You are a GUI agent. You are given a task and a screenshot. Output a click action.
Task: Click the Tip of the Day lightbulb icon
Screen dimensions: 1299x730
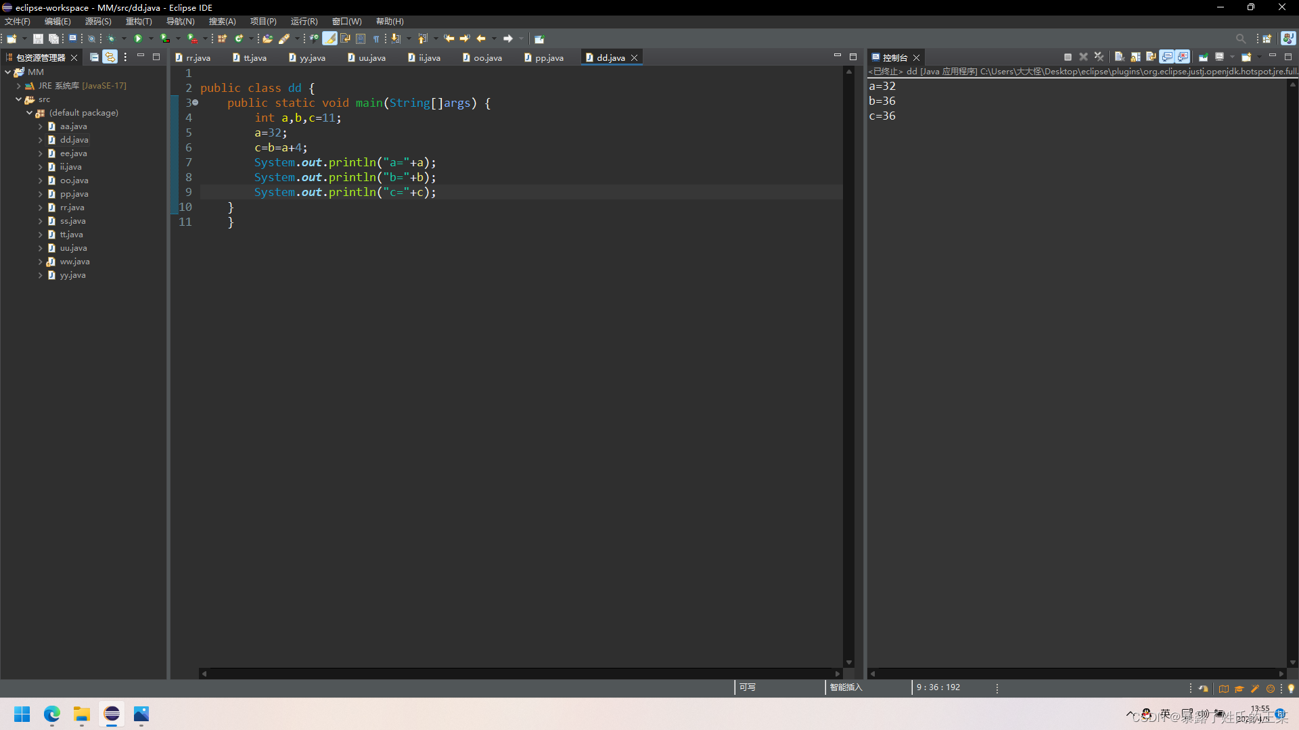(x=1291, y=689)
